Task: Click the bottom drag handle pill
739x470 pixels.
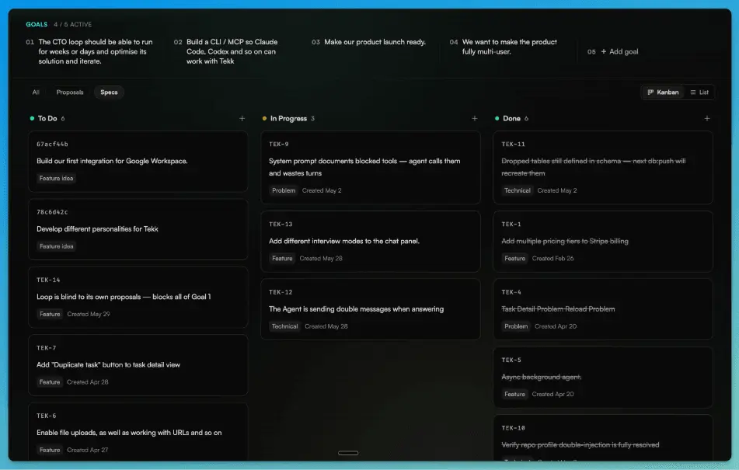Action: point(348,453)
